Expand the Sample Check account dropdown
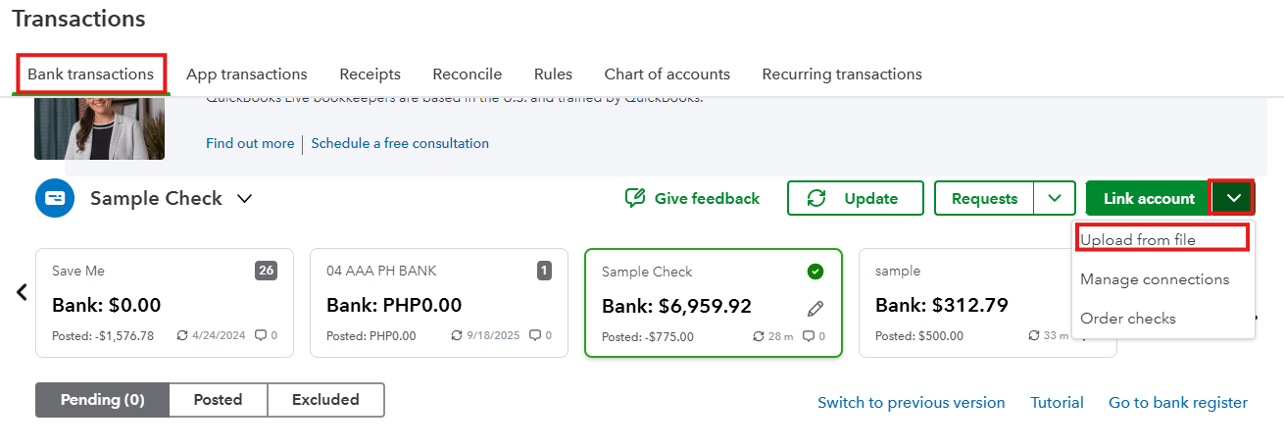The height and width of the screenshot is (448, 1284). coord(245,198)
